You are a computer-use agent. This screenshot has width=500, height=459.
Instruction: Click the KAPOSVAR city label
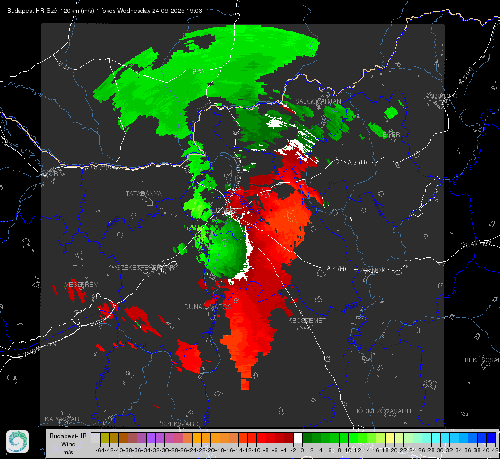coord(62,419)
